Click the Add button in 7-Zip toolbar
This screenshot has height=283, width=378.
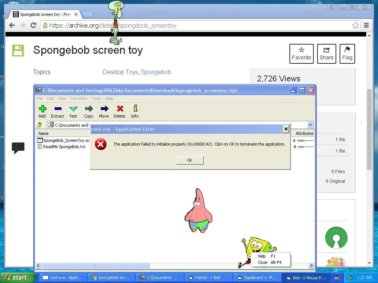coord(42,111)
